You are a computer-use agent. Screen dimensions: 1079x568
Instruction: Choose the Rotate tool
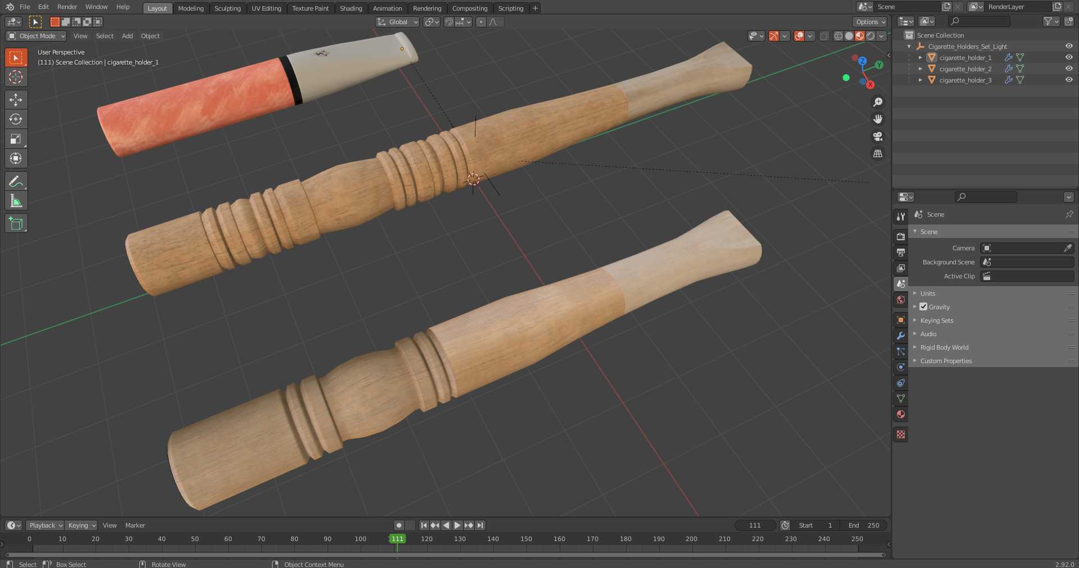click(16, 119)
